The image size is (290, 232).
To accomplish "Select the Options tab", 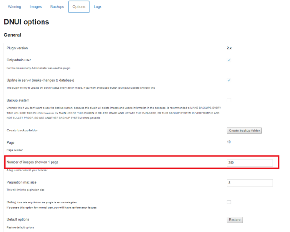I will (x=79, y=7).
